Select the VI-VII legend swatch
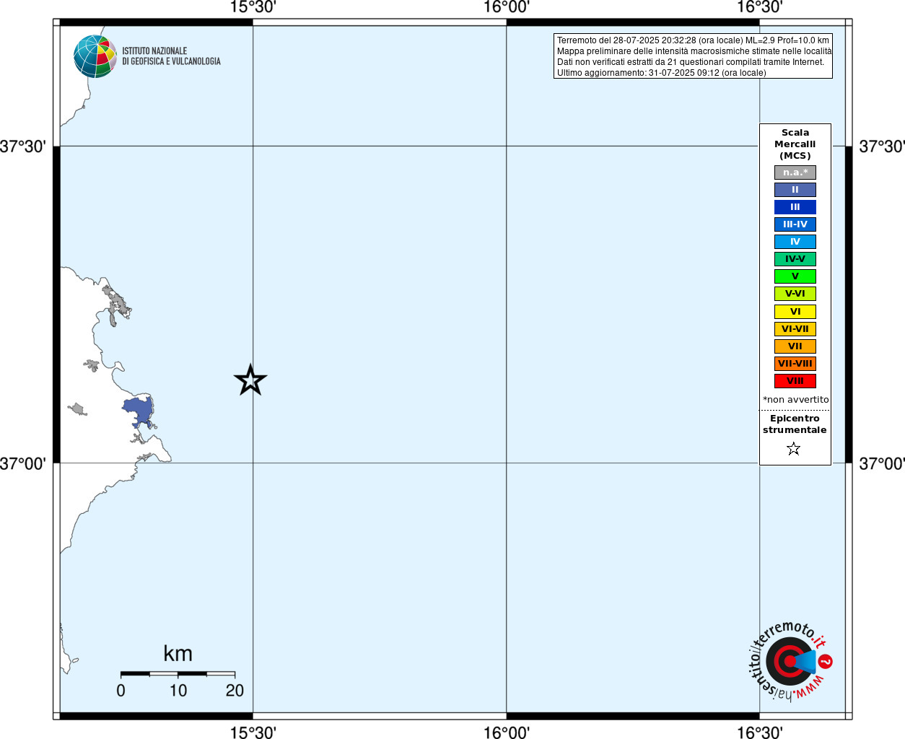This screenshot has width=905, height=739. pyautogui.click(x=795, y=329)
